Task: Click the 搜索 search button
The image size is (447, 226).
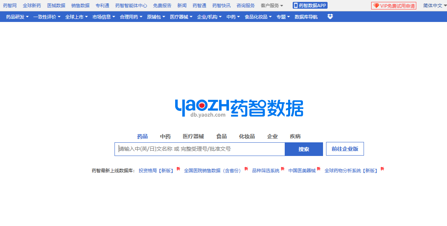Action: coord(304,149)
